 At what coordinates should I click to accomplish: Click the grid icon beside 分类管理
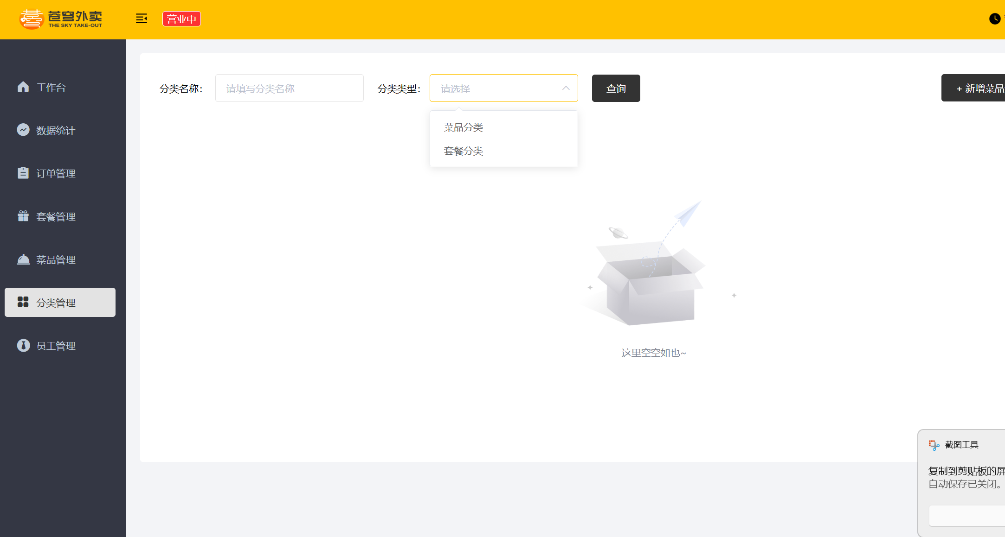click(x=23, y=302)
